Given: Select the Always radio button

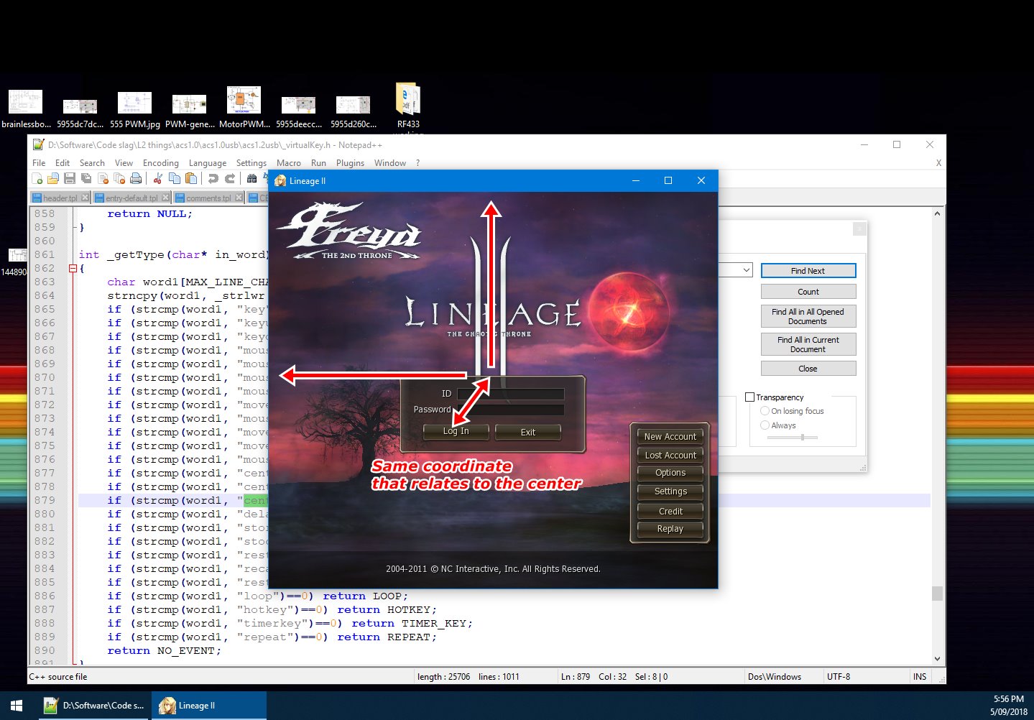Looking at the screenshot, I should click(765, 425).
